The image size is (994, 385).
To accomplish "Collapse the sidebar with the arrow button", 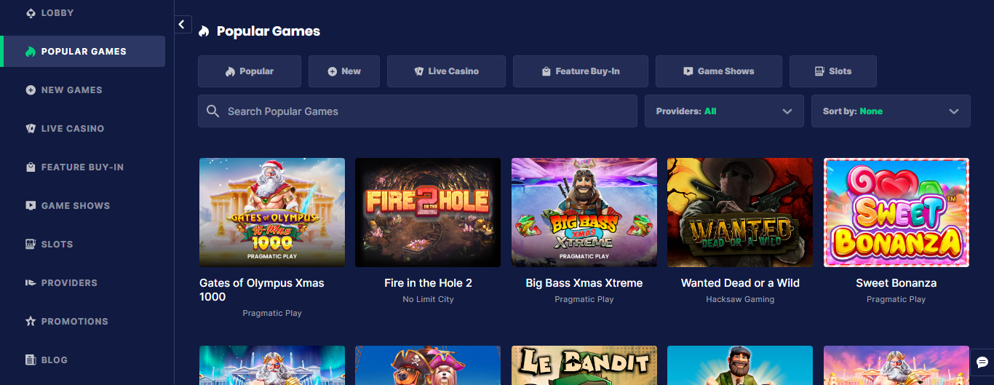I will point(183,24).
